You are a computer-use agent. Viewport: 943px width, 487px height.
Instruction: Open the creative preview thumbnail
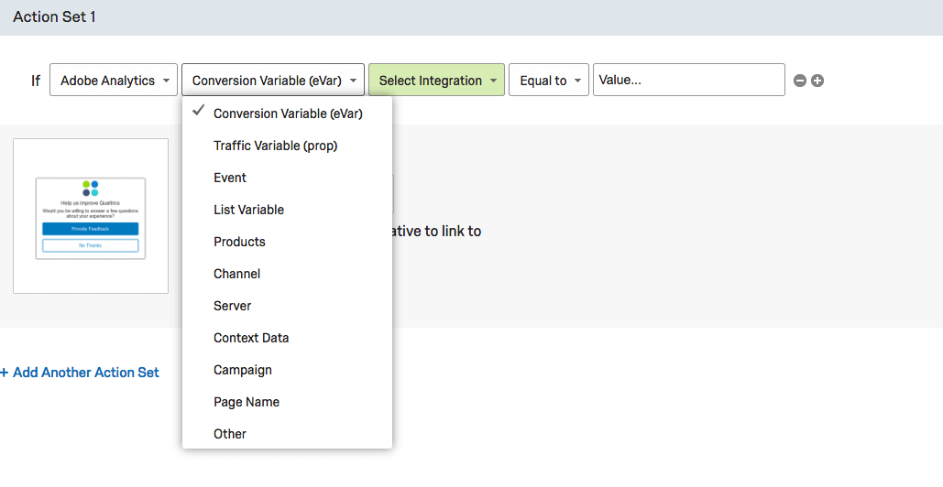tap(91, 216)
